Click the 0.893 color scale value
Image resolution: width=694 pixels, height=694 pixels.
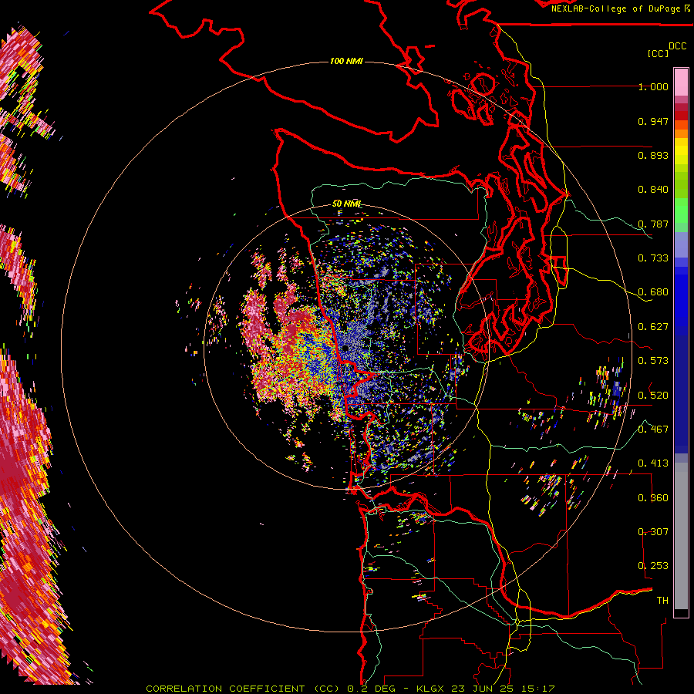tap(653, 155)
